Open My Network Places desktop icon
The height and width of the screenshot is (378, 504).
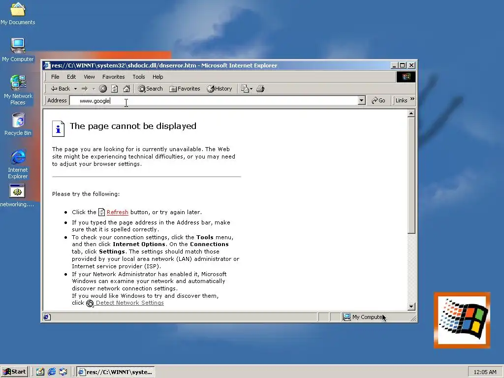pos(18,90)
